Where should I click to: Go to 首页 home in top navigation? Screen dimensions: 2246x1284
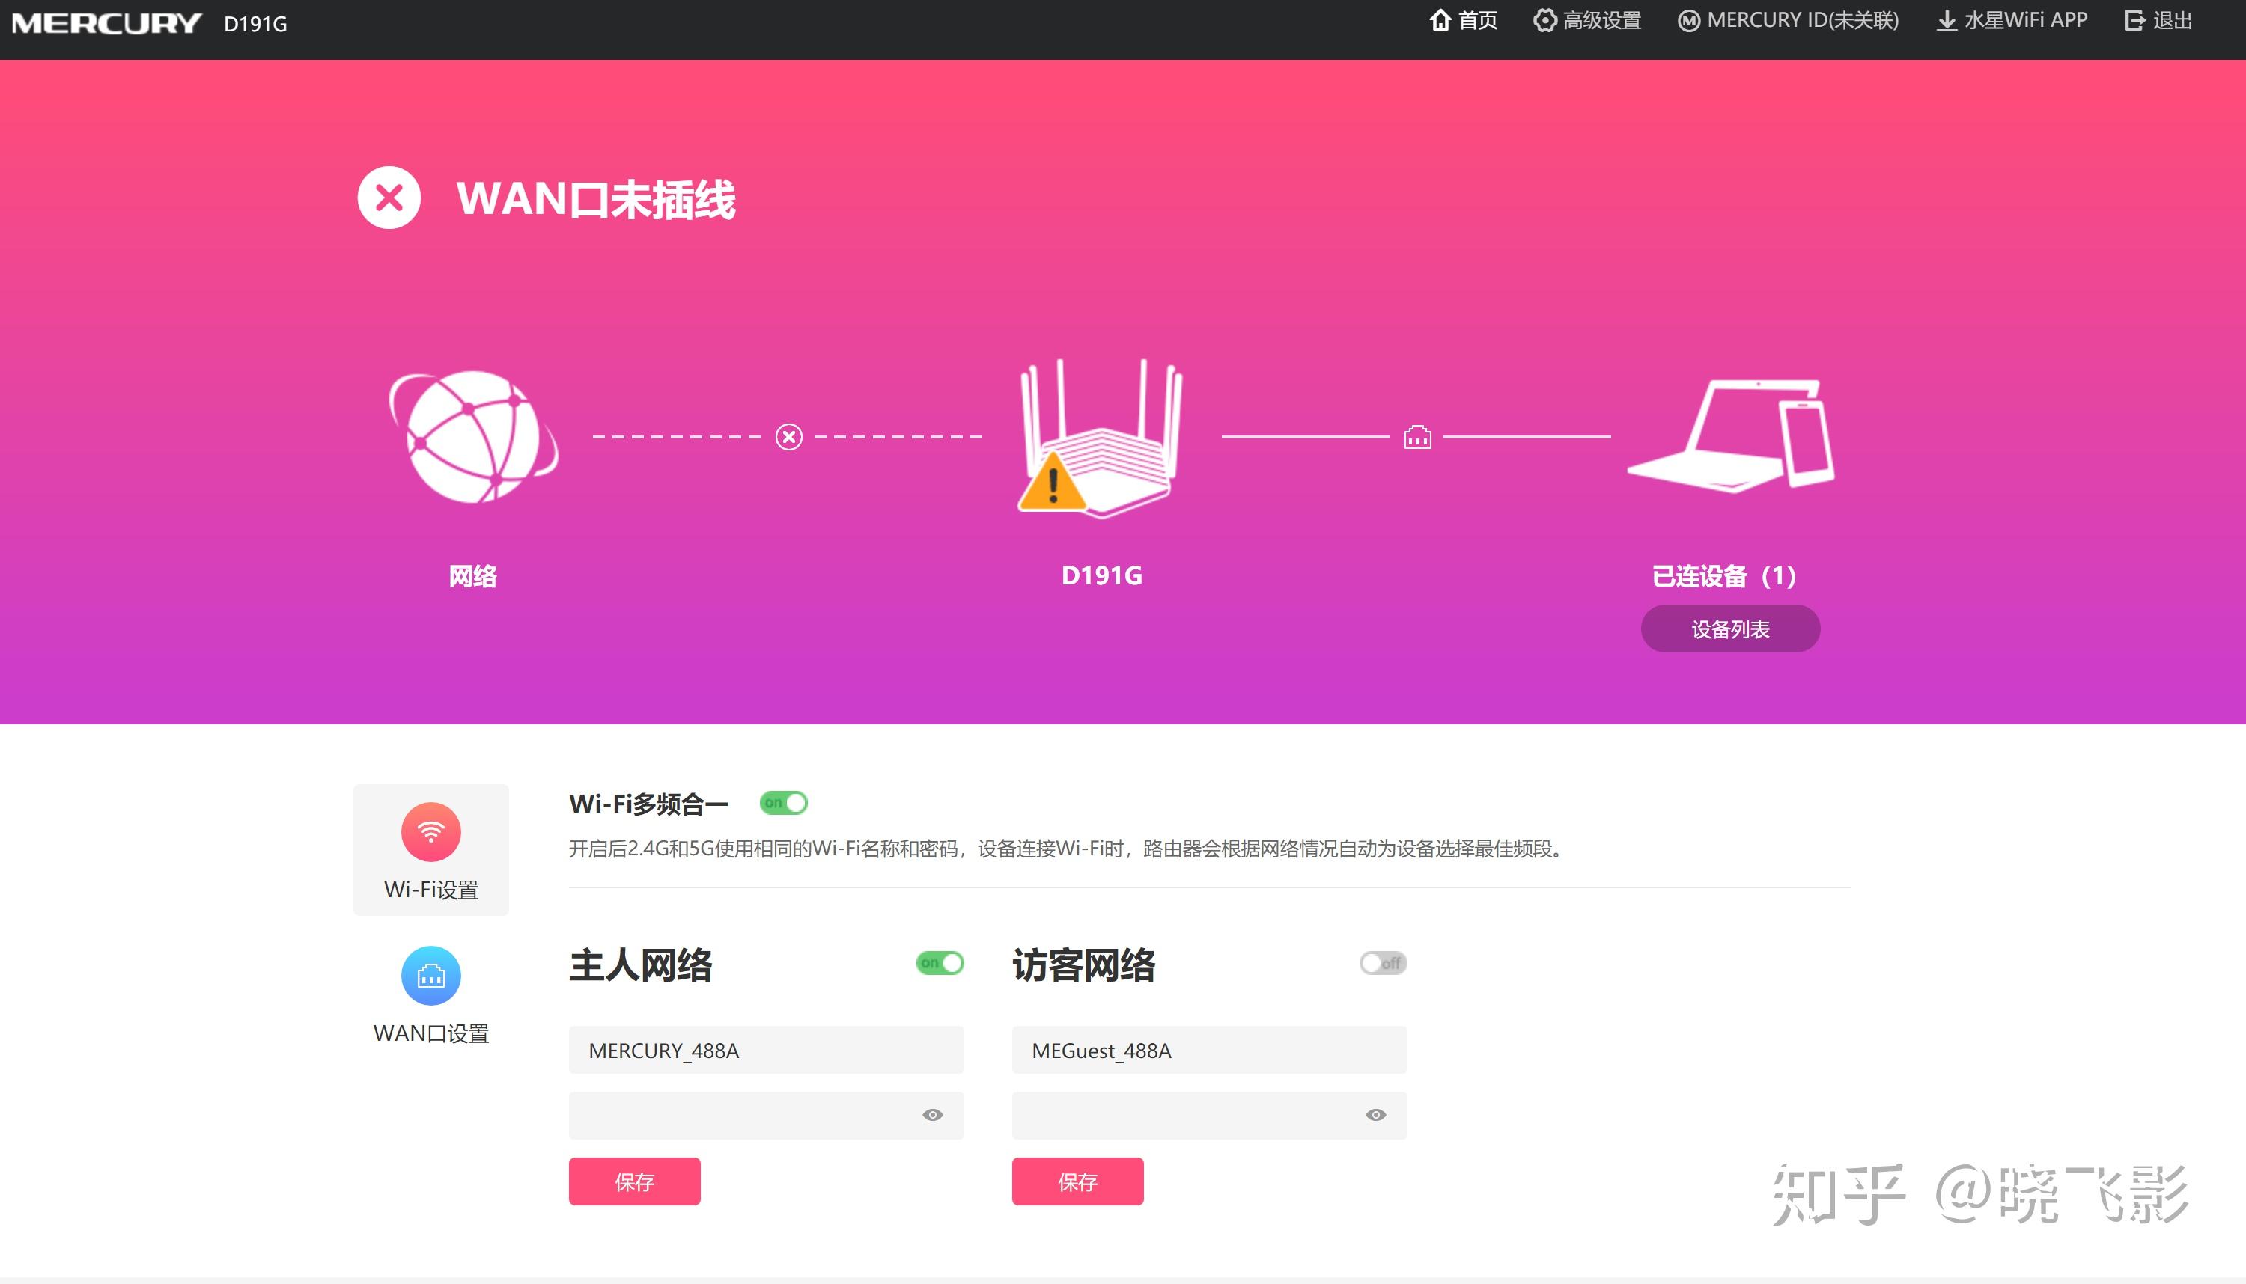click(x=1464, y=20)
